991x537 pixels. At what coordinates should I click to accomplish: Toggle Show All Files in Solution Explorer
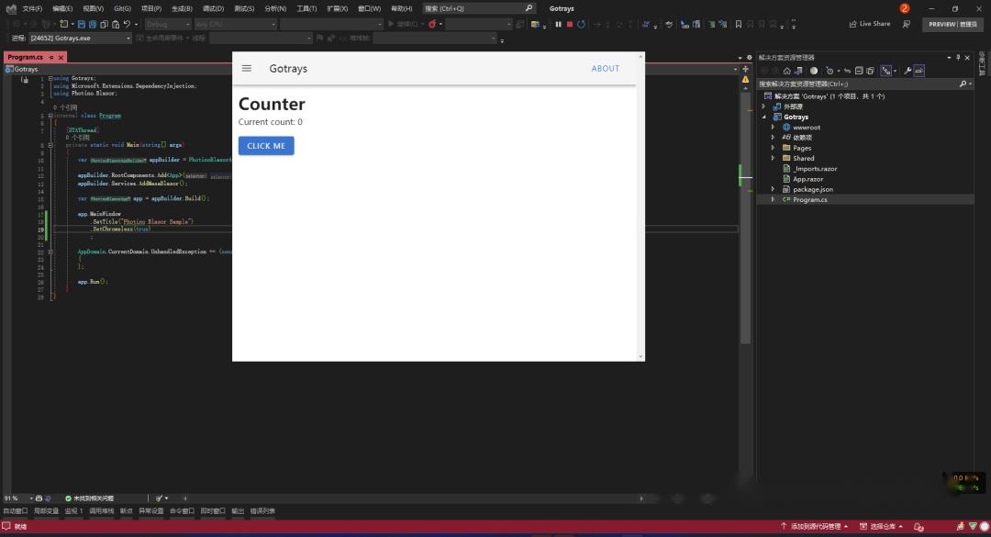870,71
